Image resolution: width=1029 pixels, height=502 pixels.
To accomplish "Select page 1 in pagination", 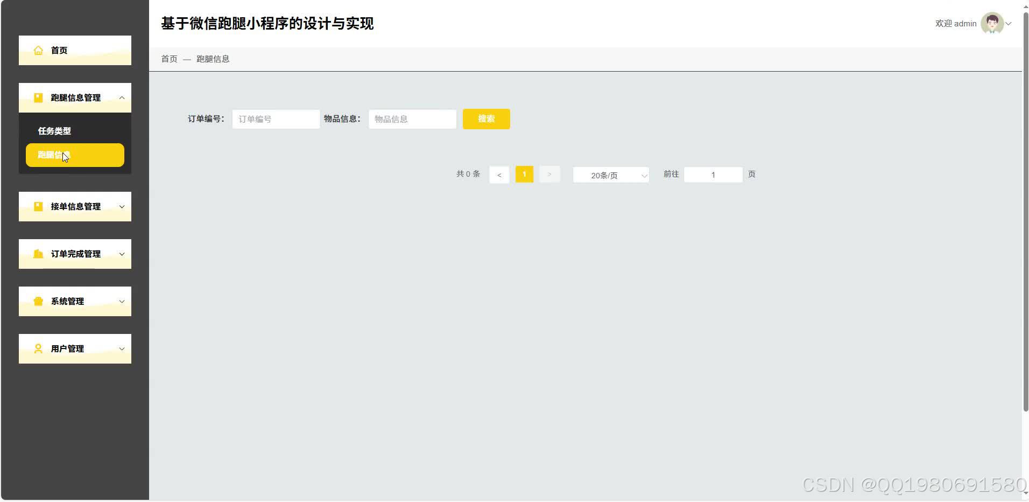I will [524, 174].
